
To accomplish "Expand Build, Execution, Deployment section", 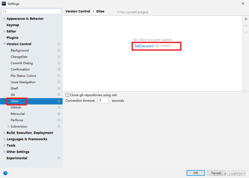I will coord(4,133).
